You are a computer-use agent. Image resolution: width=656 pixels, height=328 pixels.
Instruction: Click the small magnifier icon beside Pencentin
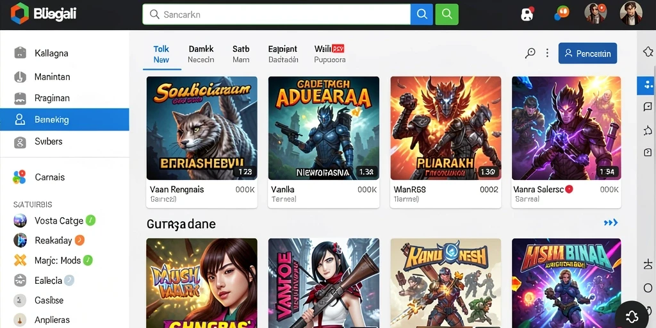click(530, 53)
